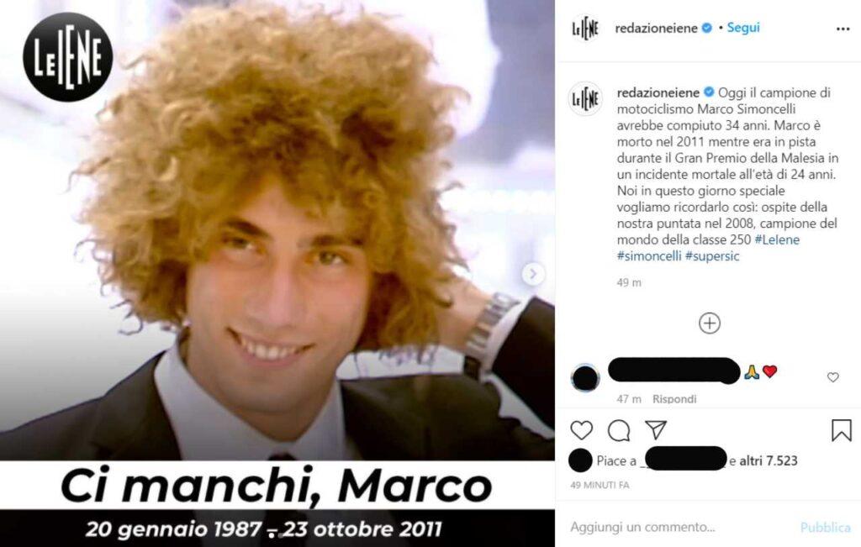Screen dimensions: 861x547
Task: Focus the Aggiungi un commento field
Action: 681,527
